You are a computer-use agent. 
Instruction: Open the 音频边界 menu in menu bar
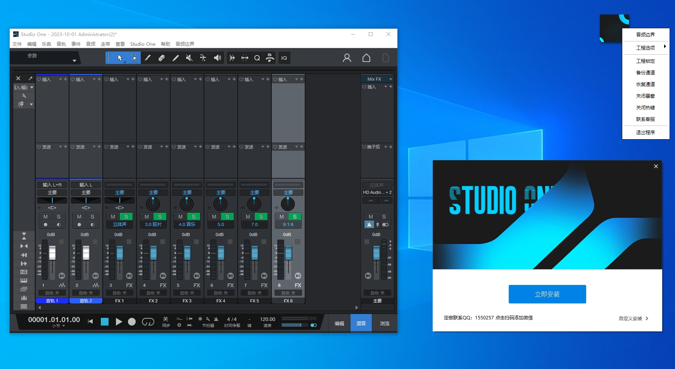coord(185,44)
